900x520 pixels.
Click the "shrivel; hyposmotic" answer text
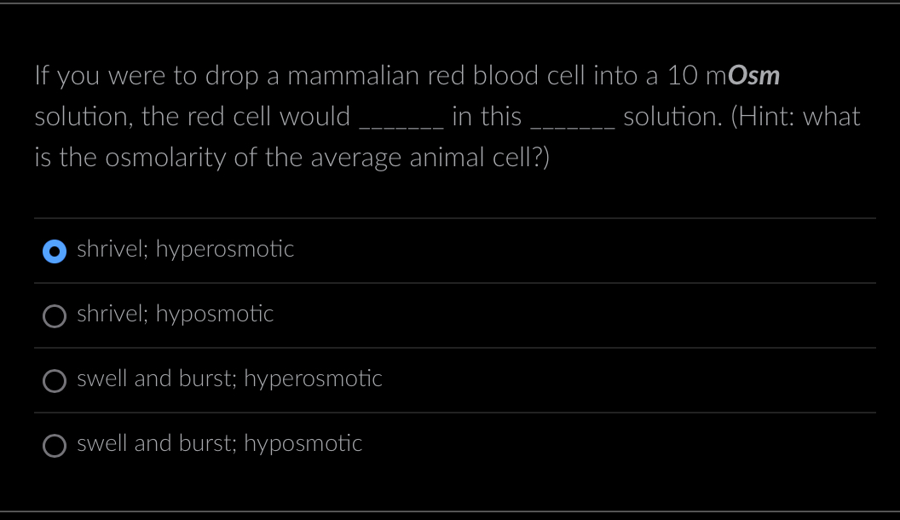point(175,314)
